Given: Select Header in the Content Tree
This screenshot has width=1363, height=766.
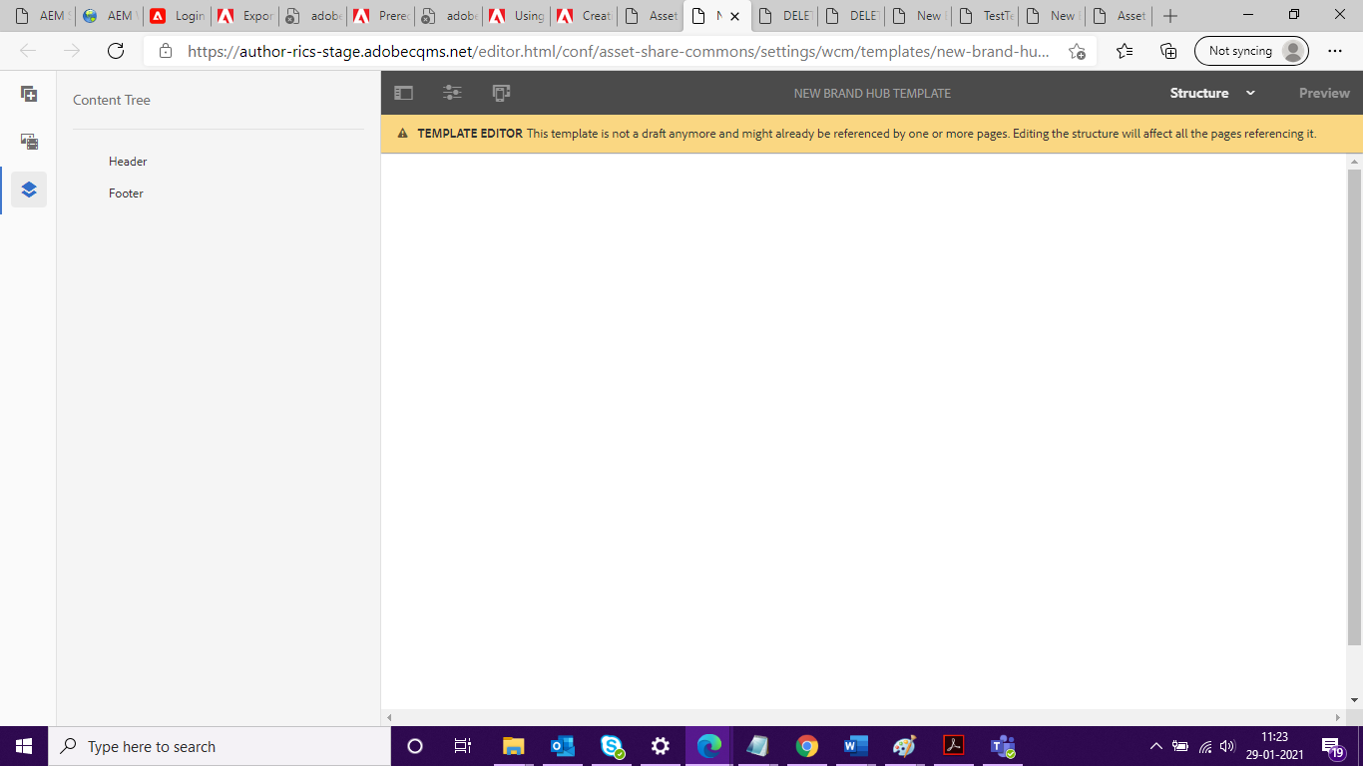Looking at the screenshot, I should tap(128, 161).
